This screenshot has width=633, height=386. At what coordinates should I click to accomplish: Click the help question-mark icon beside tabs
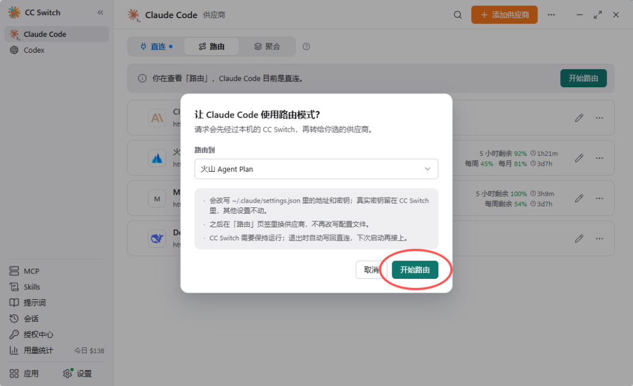coord(307,46)
